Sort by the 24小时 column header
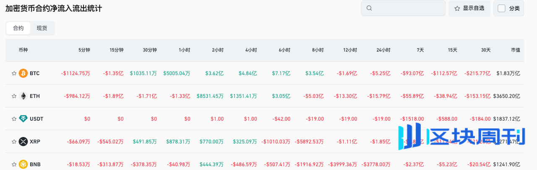 pyautogui.click(x=383, y=50)
